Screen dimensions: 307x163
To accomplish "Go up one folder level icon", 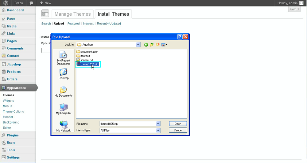I will [x=152, y=45].
